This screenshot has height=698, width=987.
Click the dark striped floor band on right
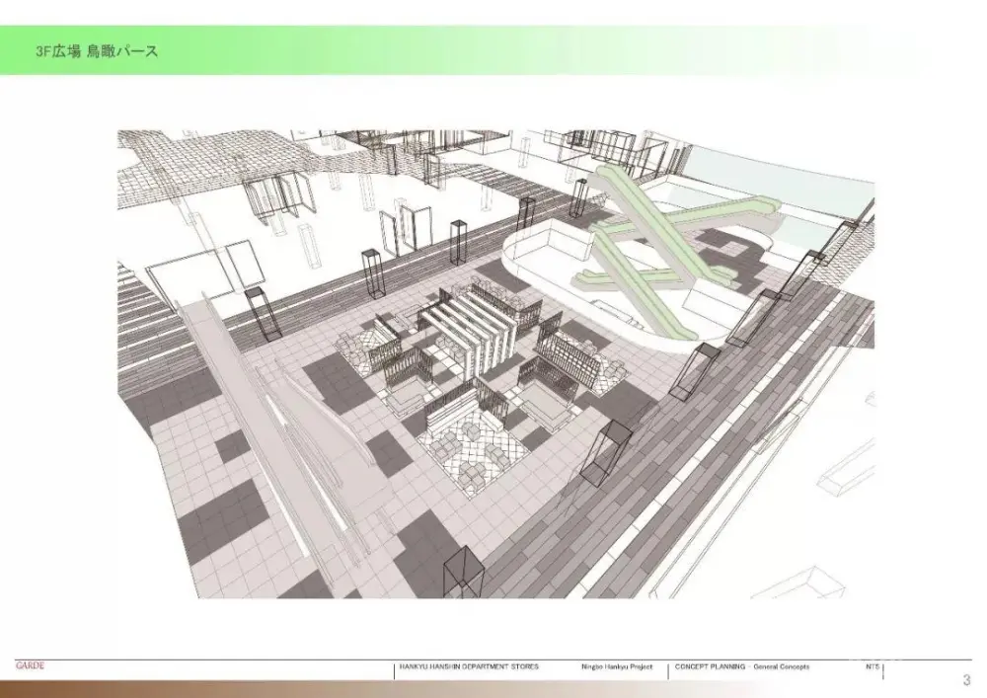tap(632, 494)
